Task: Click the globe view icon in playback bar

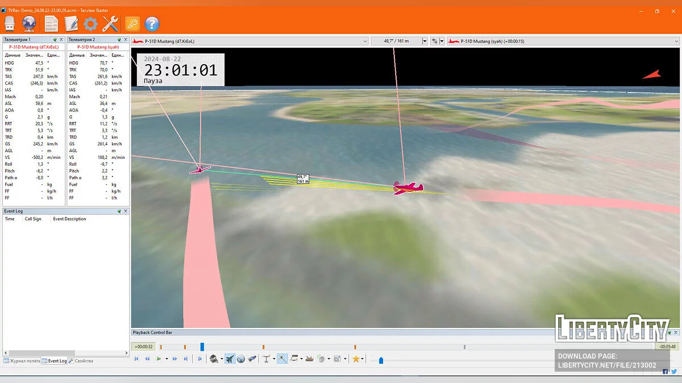Action: coord(241,359)
